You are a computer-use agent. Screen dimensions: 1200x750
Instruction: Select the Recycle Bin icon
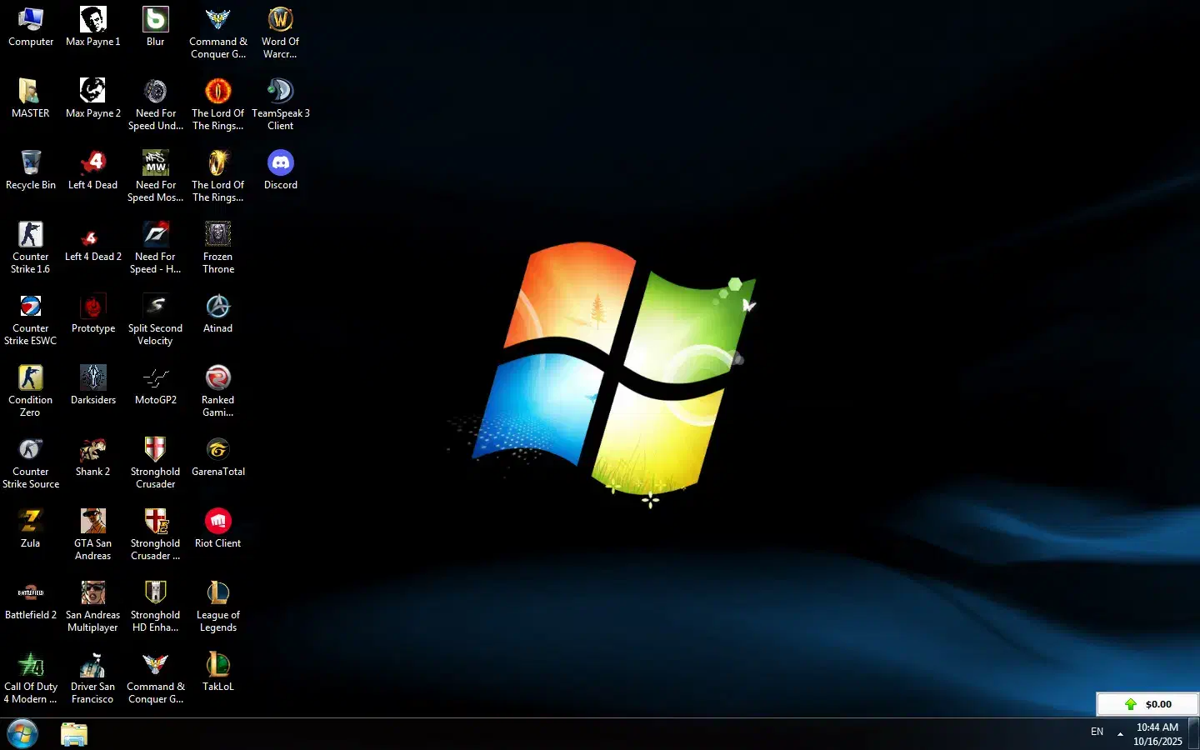coord(31,163)
